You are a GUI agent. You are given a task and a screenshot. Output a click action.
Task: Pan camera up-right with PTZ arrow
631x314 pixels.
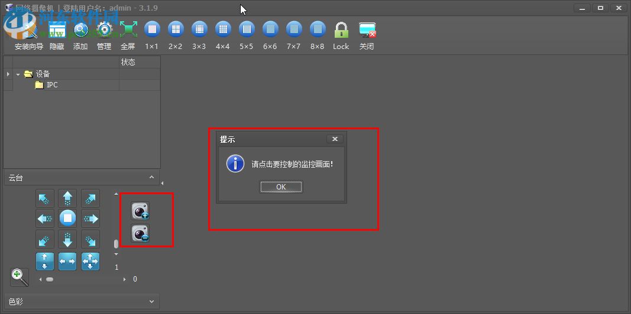90,198
